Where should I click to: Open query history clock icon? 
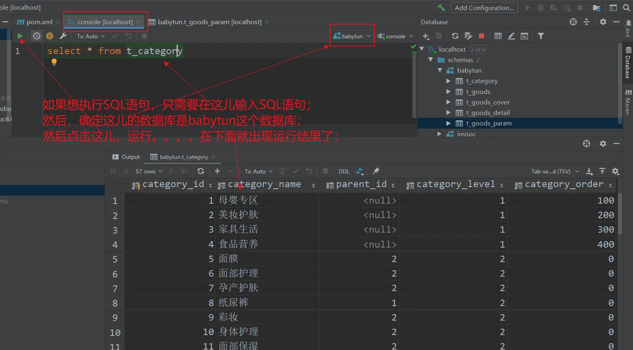[x=37, y=36]
